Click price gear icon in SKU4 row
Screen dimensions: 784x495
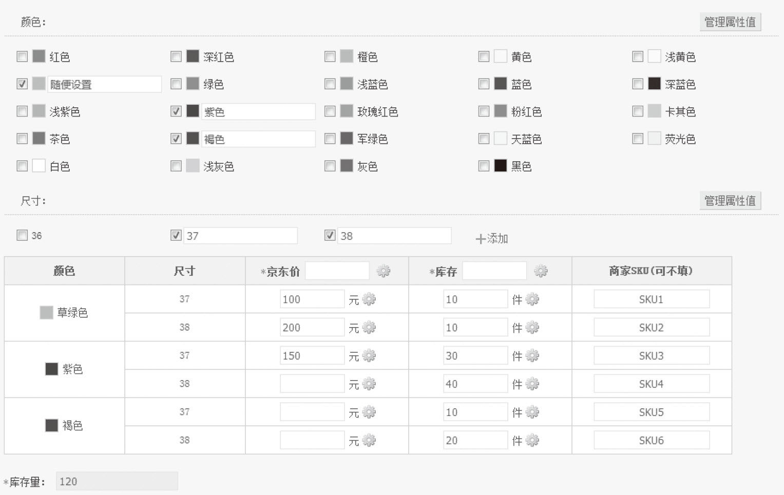click(369, 384)
